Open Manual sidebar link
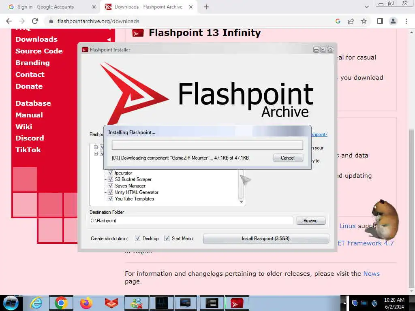This screenshot has width=415, height=311. [29, 115]
